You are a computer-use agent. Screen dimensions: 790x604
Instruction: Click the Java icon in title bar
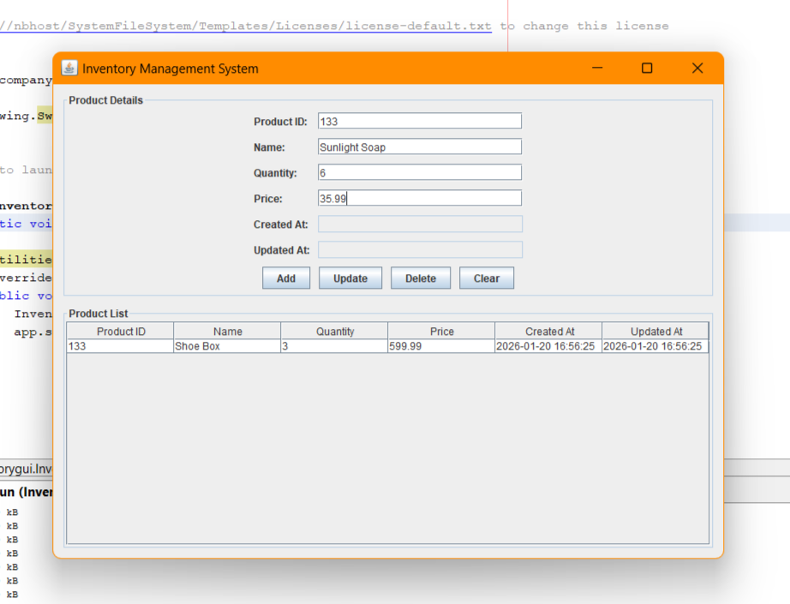click(69, 68)
